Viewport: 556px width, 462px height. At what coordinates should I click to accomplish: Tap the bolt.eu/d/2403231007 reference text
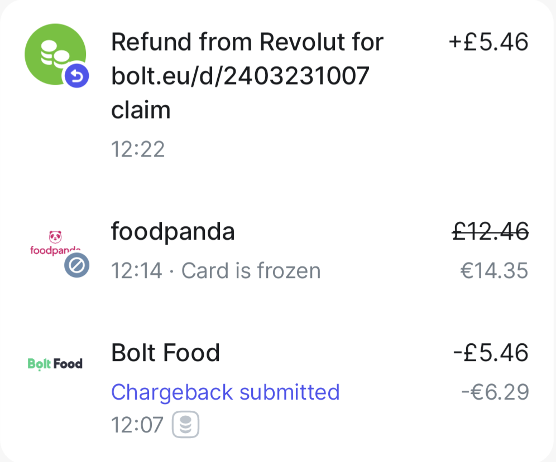coord(240,76)
